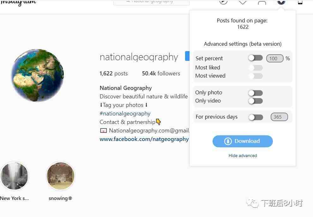Click the phone icon at top right
This screenshot has height=217, width=313.
click(x=300, y=2)
